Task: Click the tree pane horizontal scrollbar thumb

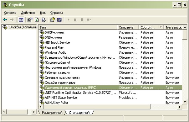Action: (17, 112)
